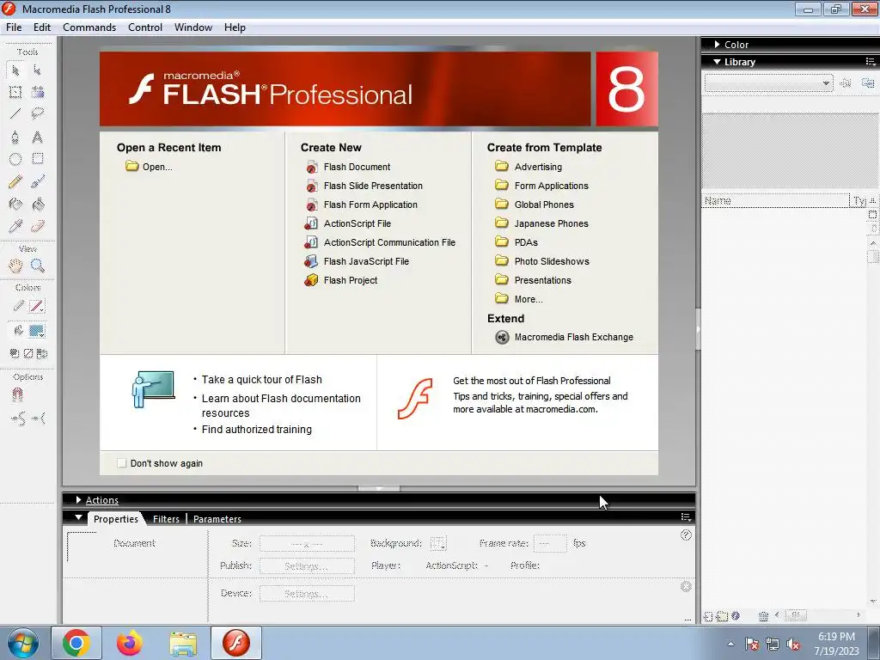Screen dimensions: 880x660
Task: Click the Library new folder icon
Action: pyautogui.click(x=722, y=615)
